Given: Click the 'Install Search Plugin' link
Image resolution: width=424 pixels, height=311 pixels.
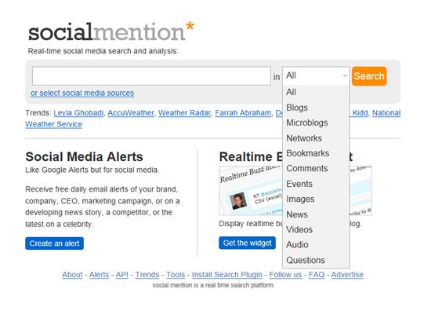Looking at the screenshot, I should [226, 275].
